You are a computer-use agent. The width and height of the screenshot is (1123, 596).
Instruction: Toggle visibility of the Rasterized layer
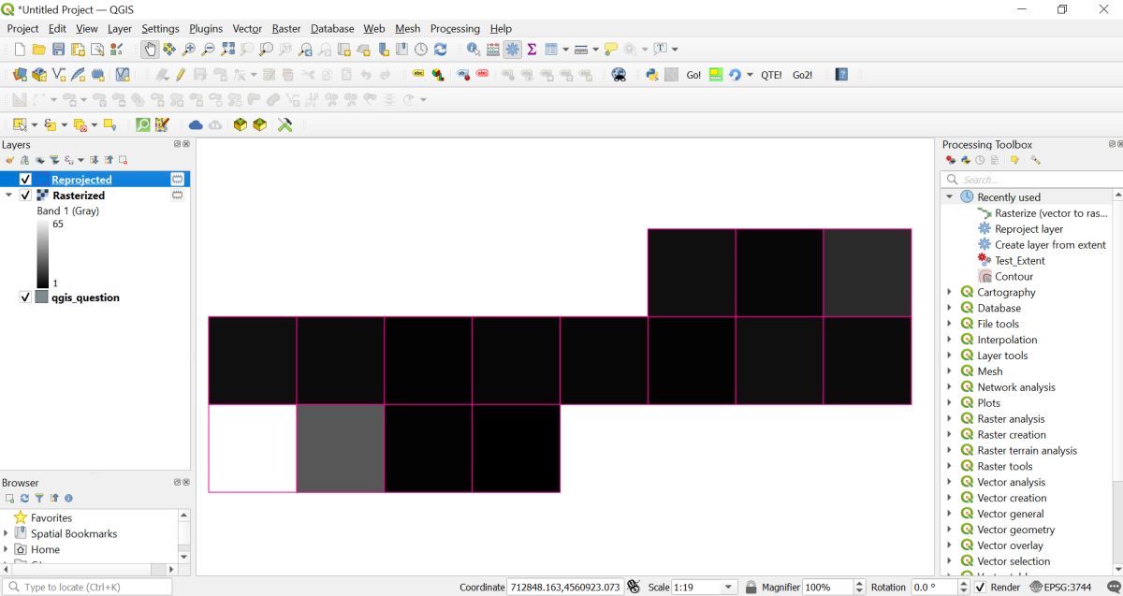click(x=25, y=196)
